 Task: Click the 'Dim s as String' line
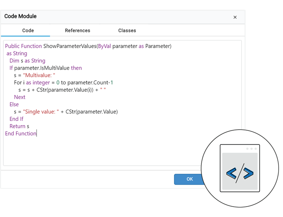[27, 61]
